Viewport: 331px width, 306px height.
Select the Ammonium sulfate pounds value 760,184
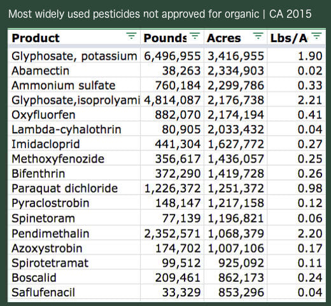click(x=178, y=85)
